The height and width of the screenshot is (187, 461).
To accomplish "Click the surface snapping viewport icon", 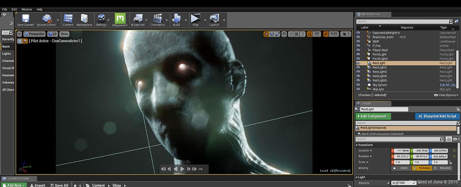I will tap(290, 34).
